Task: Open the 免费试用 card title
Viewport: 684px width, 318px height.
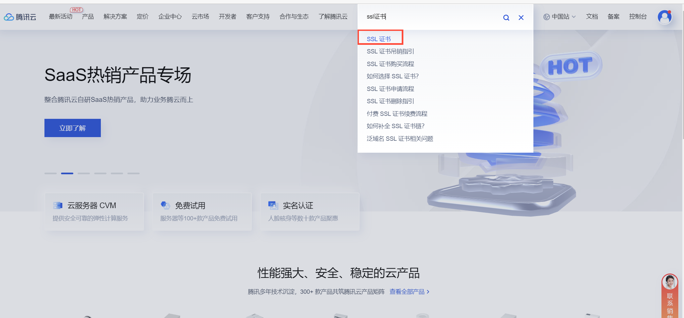Action: 190,206
